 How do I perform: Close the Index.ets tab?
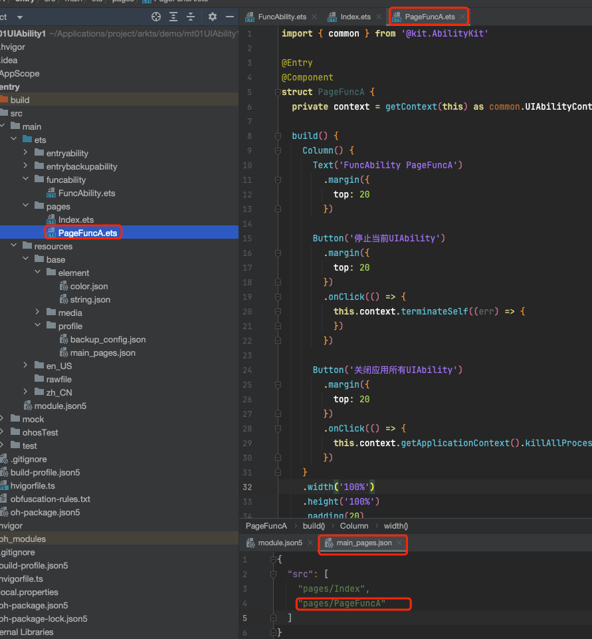[x=379, y=17]
